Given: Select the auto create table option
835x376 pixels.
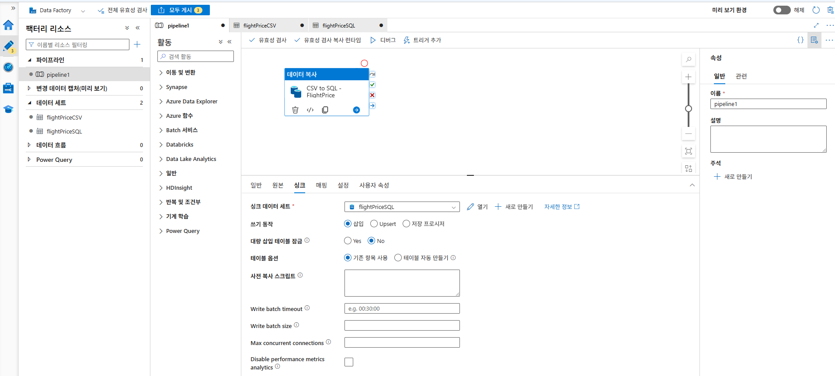Looking at the screenshot, I should click(x=398, y=258).
